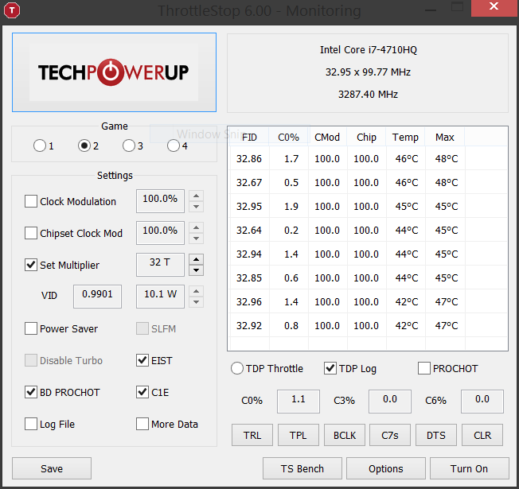Enable the Log File checkbox

tap(31, 424)
